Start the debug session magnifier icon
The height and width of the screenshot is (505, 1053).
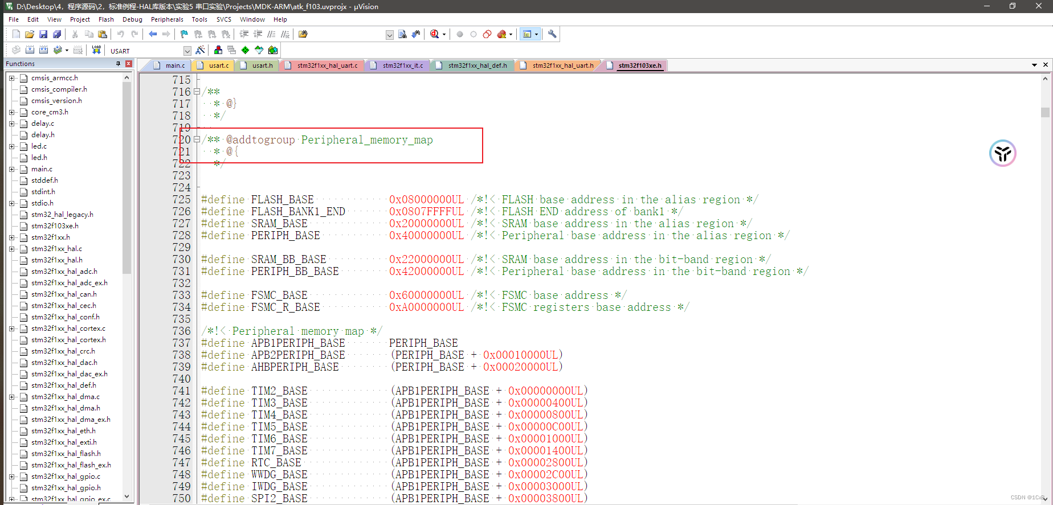coord(434,34)
